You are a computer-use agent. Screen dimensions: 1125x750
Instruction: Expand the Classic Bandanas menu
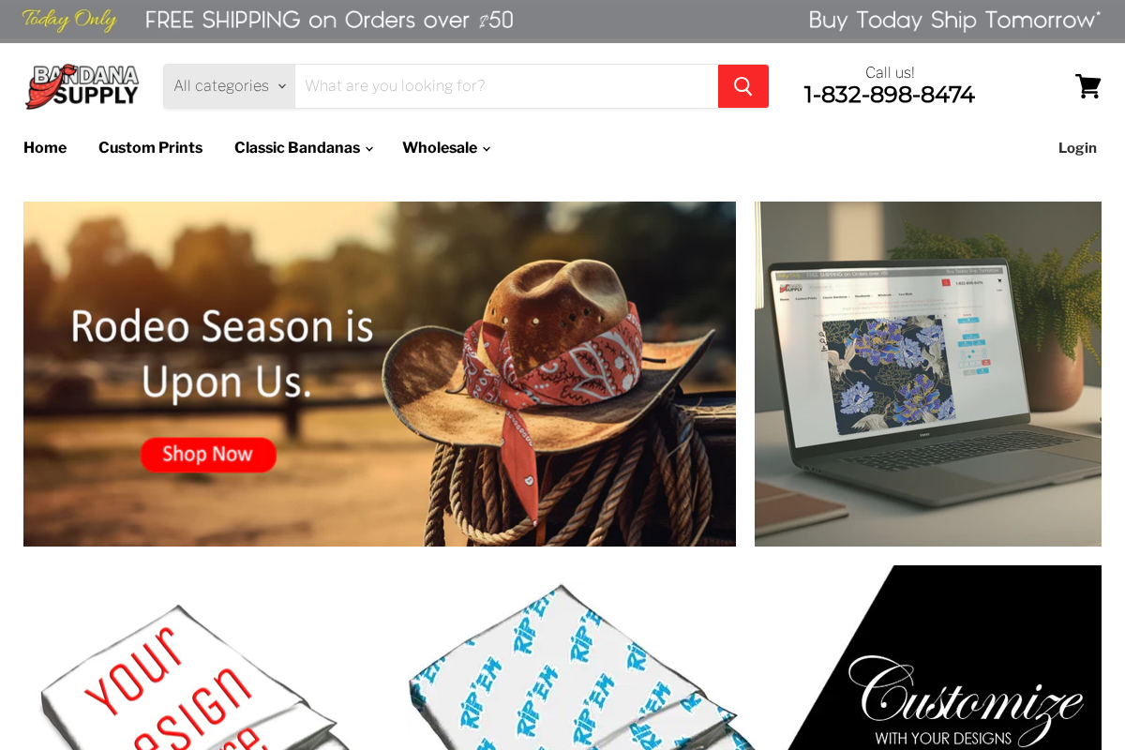[304, 148]
